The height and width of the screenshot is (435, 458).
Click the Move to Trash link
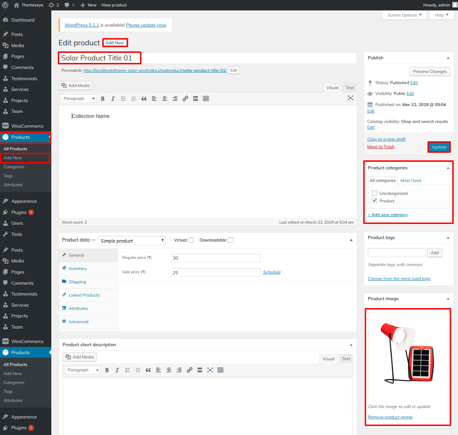click(380, 147)
